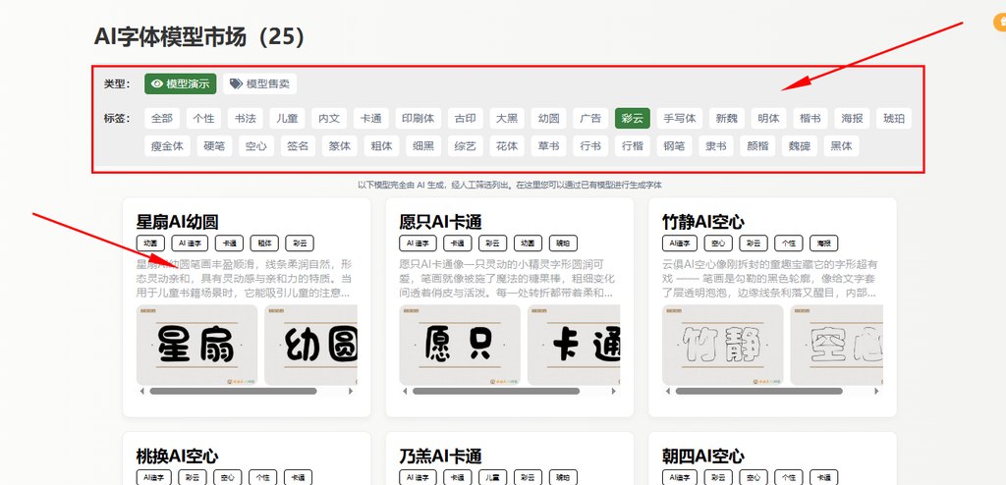Click horizontal scrollbar on 竹静AI空心 card
This screenshot has height=485, width=1006.
tap(759, 391)
